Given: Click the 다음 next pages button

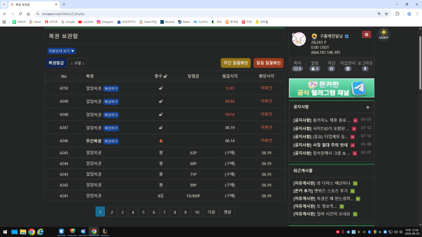Looking at the screenshot, I should [x=211, y=212].
